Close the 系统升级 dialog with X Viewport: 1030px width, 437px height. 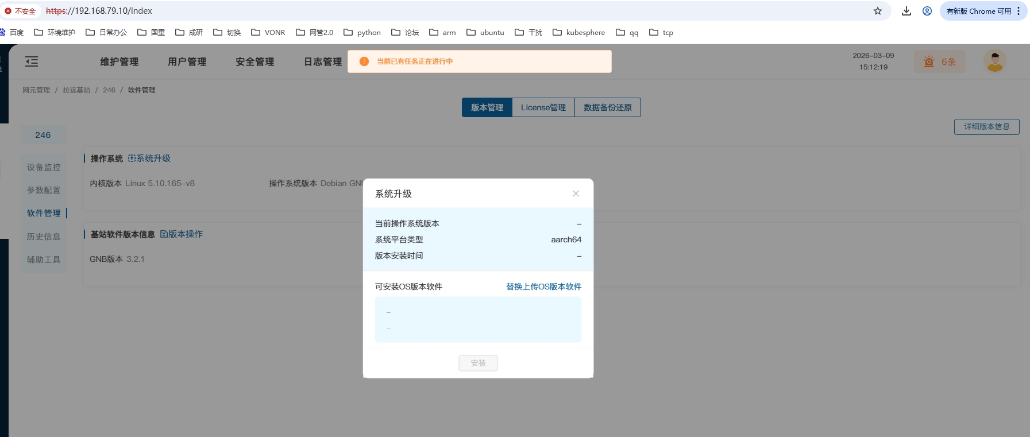click(x=576, y=194)
